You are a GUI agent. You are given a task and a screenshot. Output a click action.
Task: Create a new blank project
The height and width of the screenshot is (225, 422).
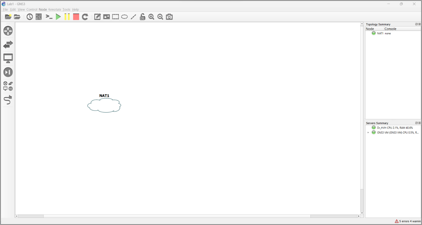pos(8,17)
